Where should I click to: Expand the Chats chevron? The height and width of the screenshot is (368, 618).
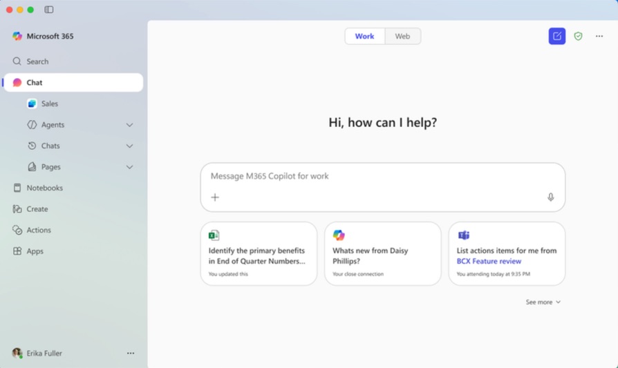coord(129,146)
